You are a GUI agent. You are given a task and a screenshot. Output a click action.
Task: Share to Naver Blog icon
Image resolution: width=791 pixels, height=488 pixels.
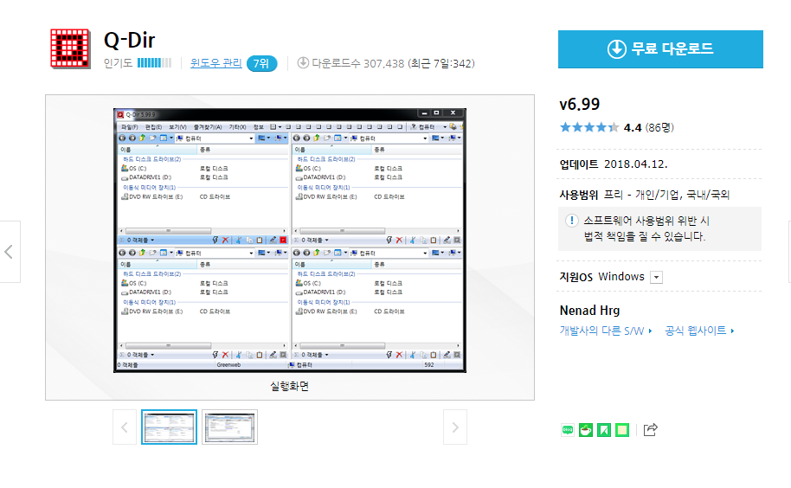tap(568, 430)
